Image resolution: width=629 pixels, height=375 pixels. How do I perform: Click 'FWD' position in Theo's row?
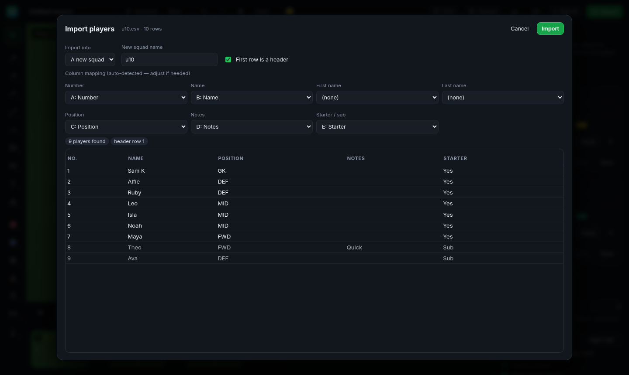coord(224,248)
